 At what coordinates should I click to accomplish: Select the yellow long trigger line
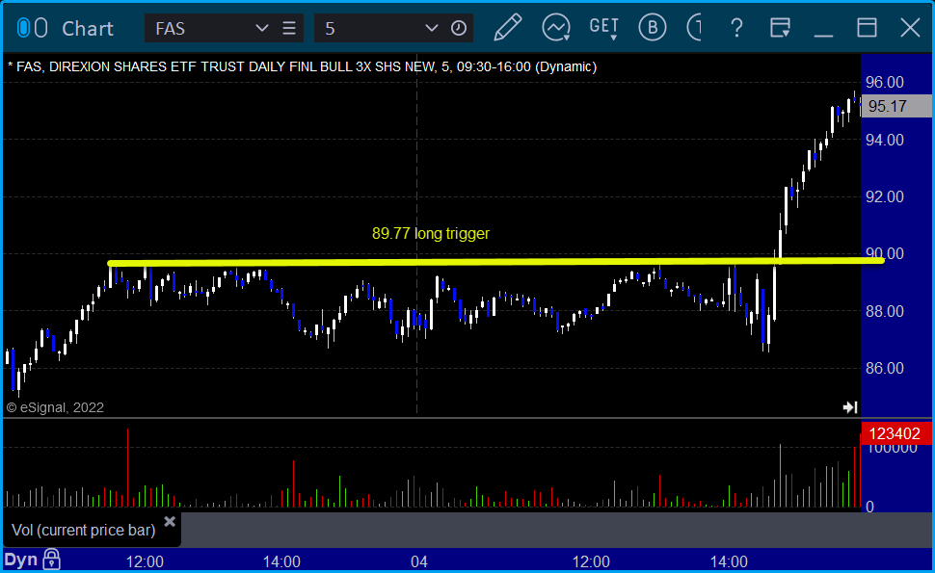[494, 262]
